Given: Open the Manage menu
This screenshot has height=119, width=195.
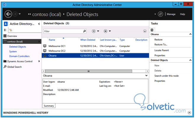Looking at the screenshot, I should pyautogui.click(x=171, y=14).
